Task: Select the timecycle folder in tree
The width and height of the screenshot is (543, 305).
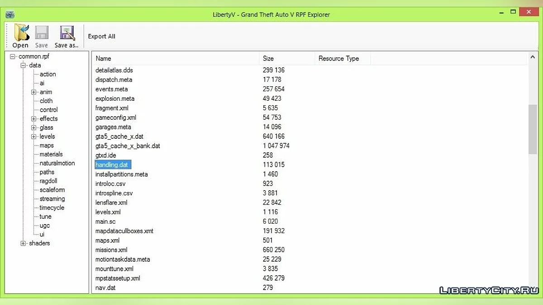Action: coord(52,208)
